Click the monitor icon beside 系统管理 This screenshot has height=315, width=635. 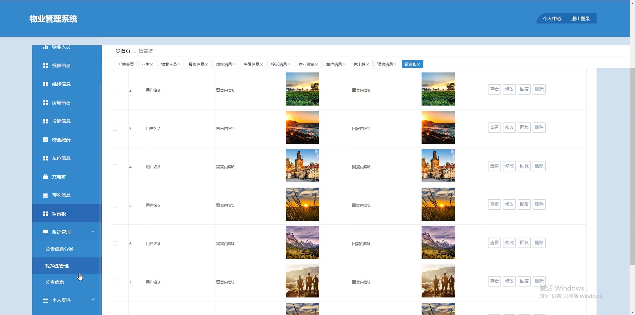[x=45, y=232]
